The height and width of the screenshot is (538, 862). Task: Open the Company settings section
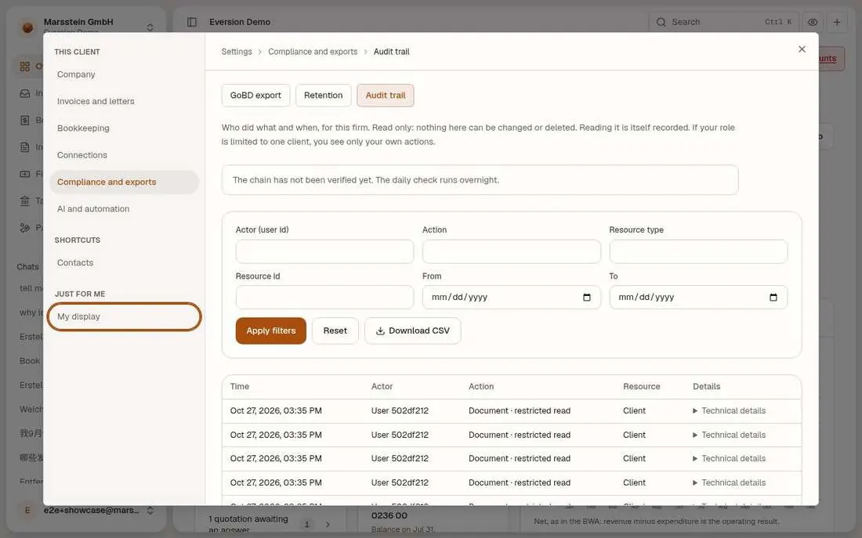pos(125,74)
